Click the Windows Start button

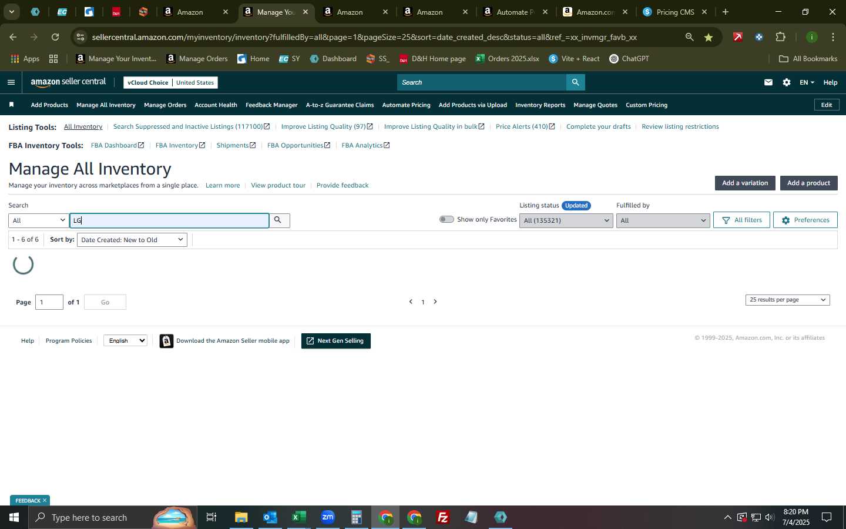click(x=14, y=517)
